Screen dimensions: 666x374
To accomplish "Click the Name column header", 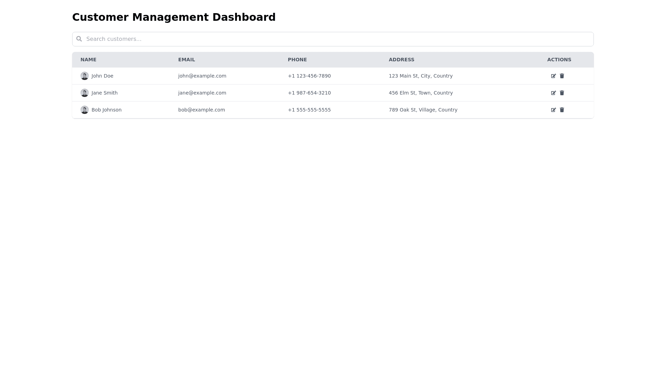I will [88, 60].
